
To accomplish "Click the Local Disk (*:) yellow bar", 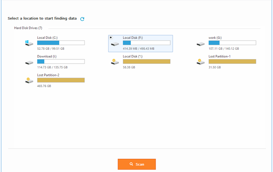I will coord(146,61).
